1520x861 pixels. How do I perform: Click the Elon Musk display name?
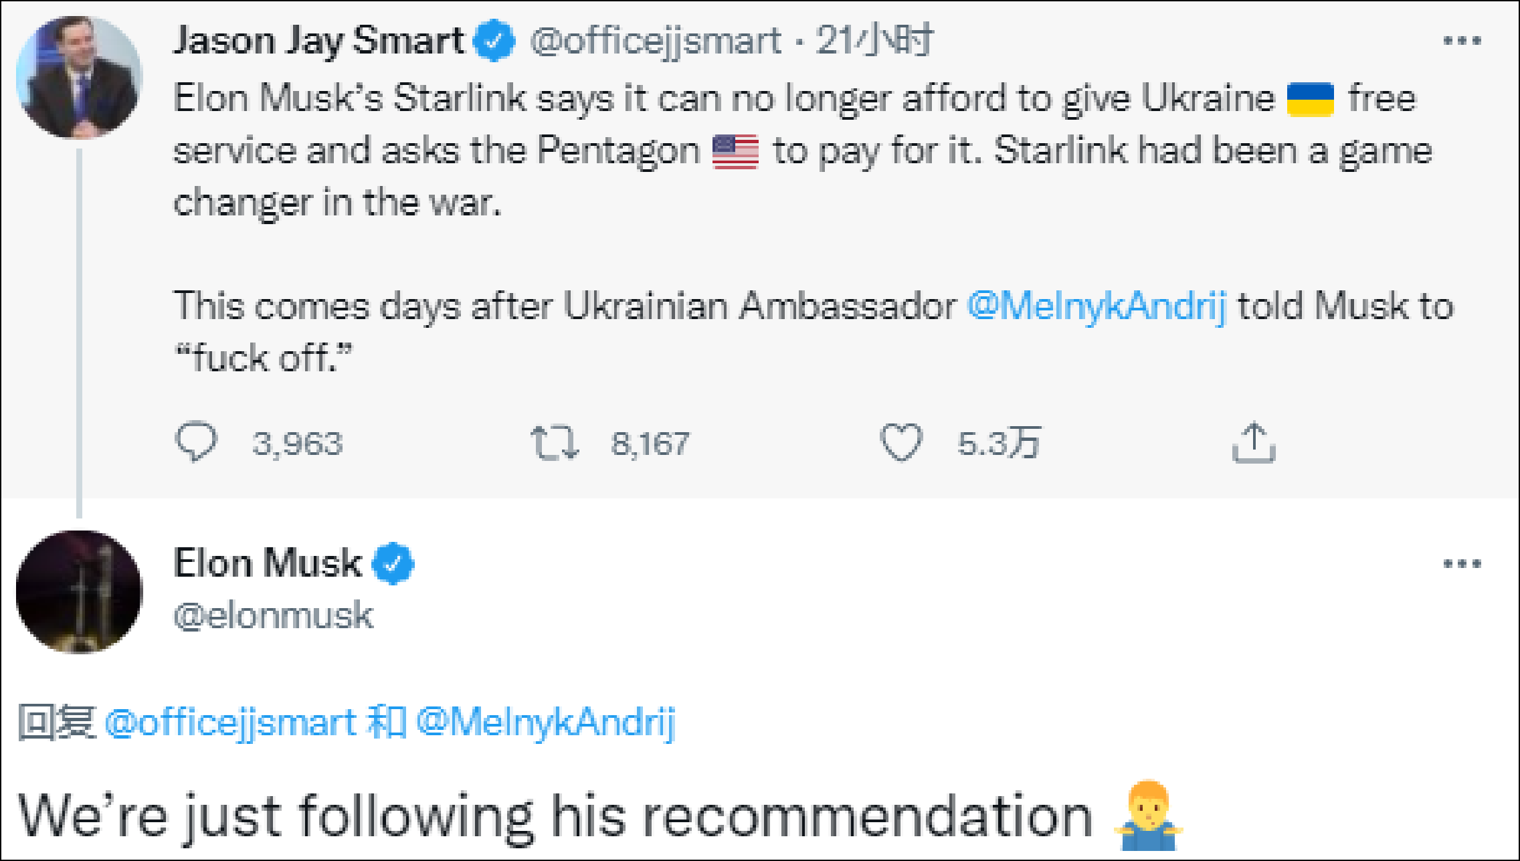pos(268,563)
